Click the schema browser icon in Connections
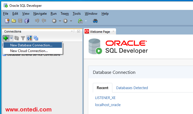The width and height of the screenshot is (193, 114). click(x=29, y=38)
